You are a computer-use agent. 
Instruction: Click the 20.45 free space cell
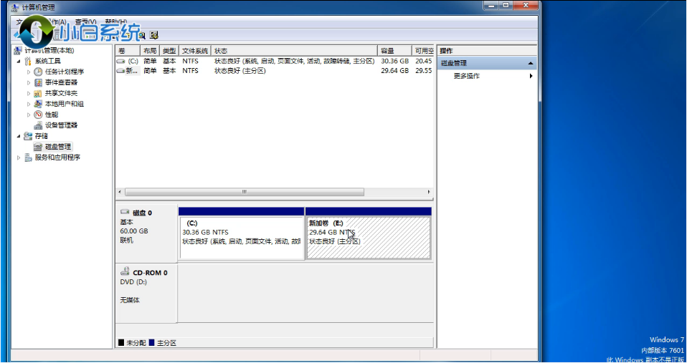tap(424, 62)
